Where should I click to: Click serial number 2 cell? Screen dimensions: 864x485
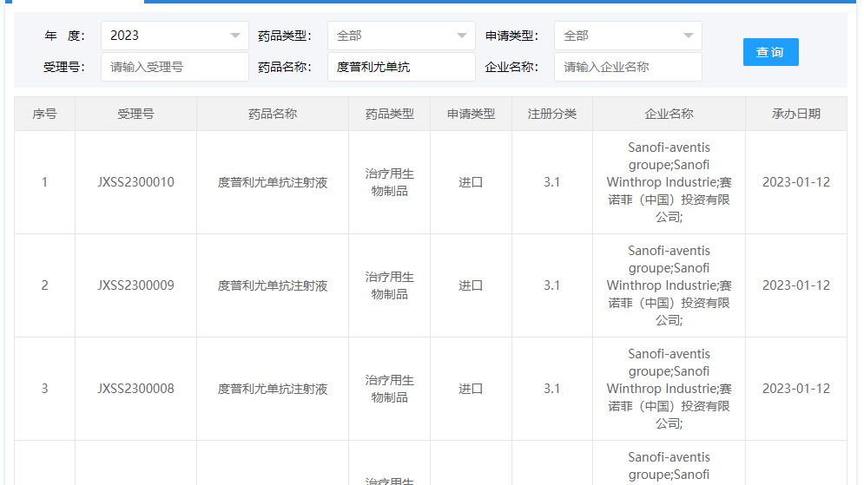[x=44, y=285]
